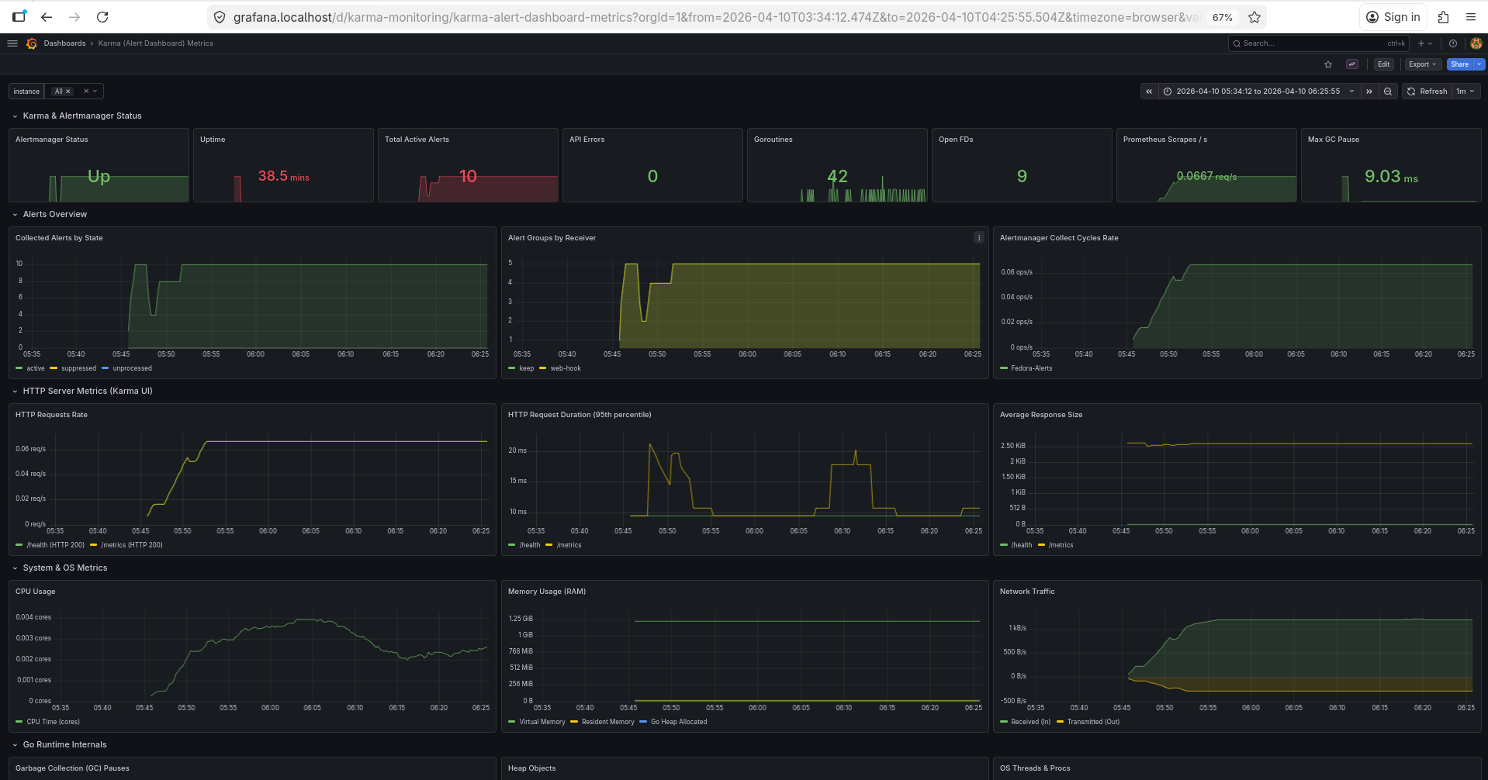
Task: Open the browser tab overview icon
Action: click(19, 16)
